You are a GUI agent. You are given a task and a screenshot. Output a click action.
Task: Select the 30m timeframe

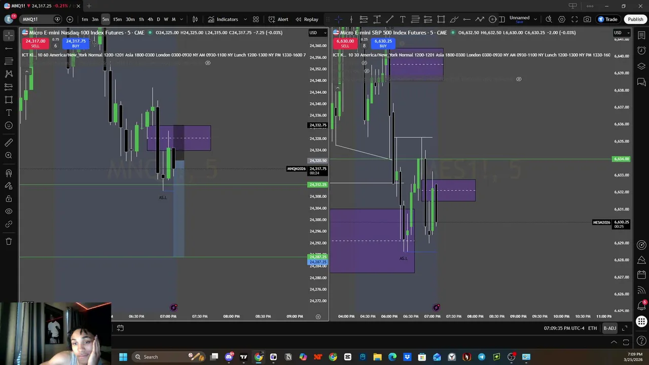click(x=130, y=19)
